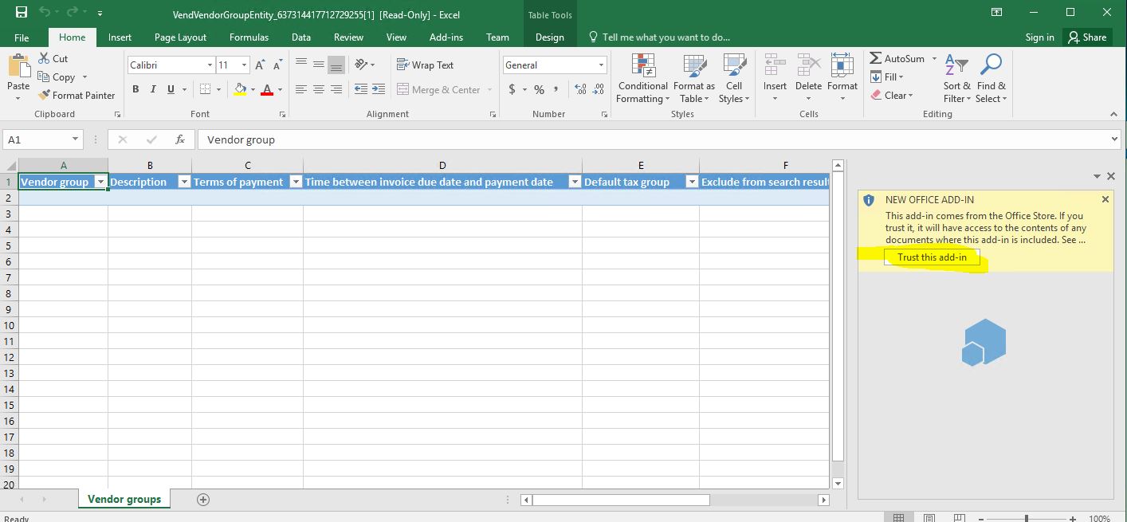Toggle Bold formatting
Screen dimensions: 1127x522
coord(135,89)
